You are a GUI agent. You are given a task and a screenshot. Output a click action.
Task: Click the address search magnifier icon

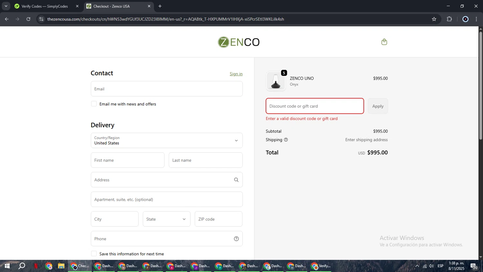(x=236, y=180)
